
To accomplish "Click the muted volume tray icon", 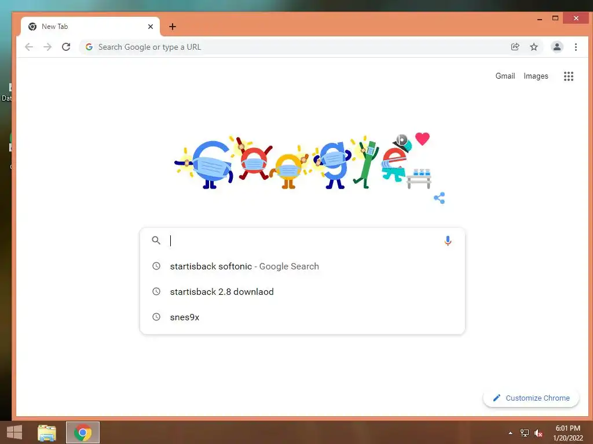I will (x=539, y=433).
